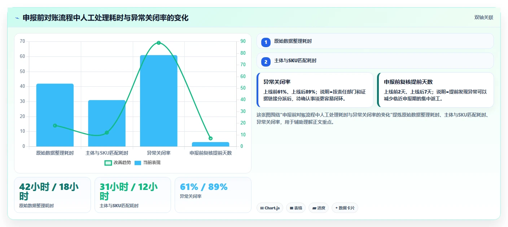Click the number 2 badge
The height and width of the screenshot is (227, 508).
pyautogui.click(x=266, y=62)
